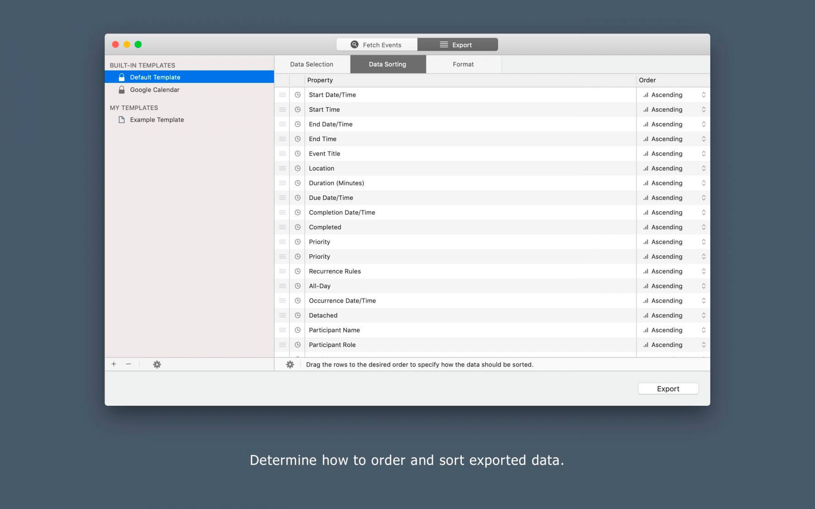Click the Order column header

pos(673,80)
